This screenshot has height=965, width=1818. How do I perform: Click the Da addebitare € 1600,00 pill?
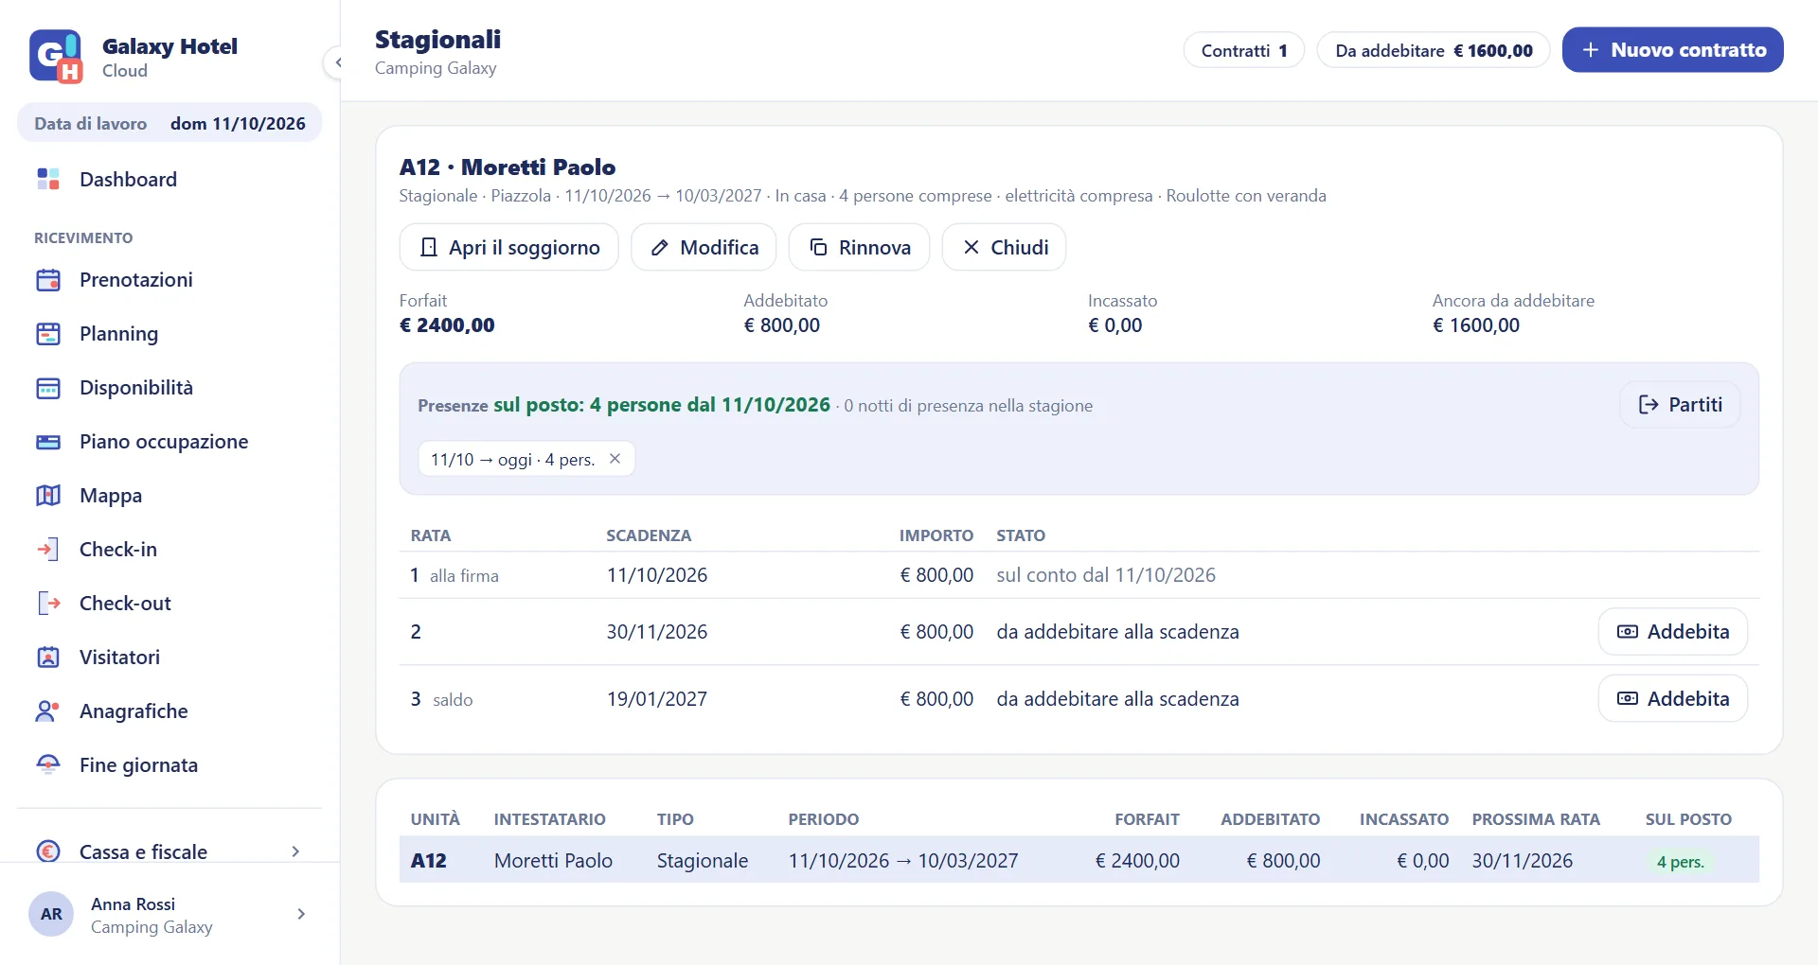click(1434, 50)
